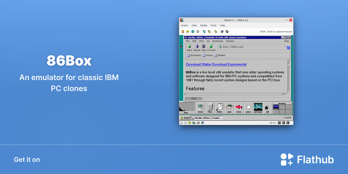
Task: Click the yellow fast-forward toolbar icon
Action: pos(188,31)
